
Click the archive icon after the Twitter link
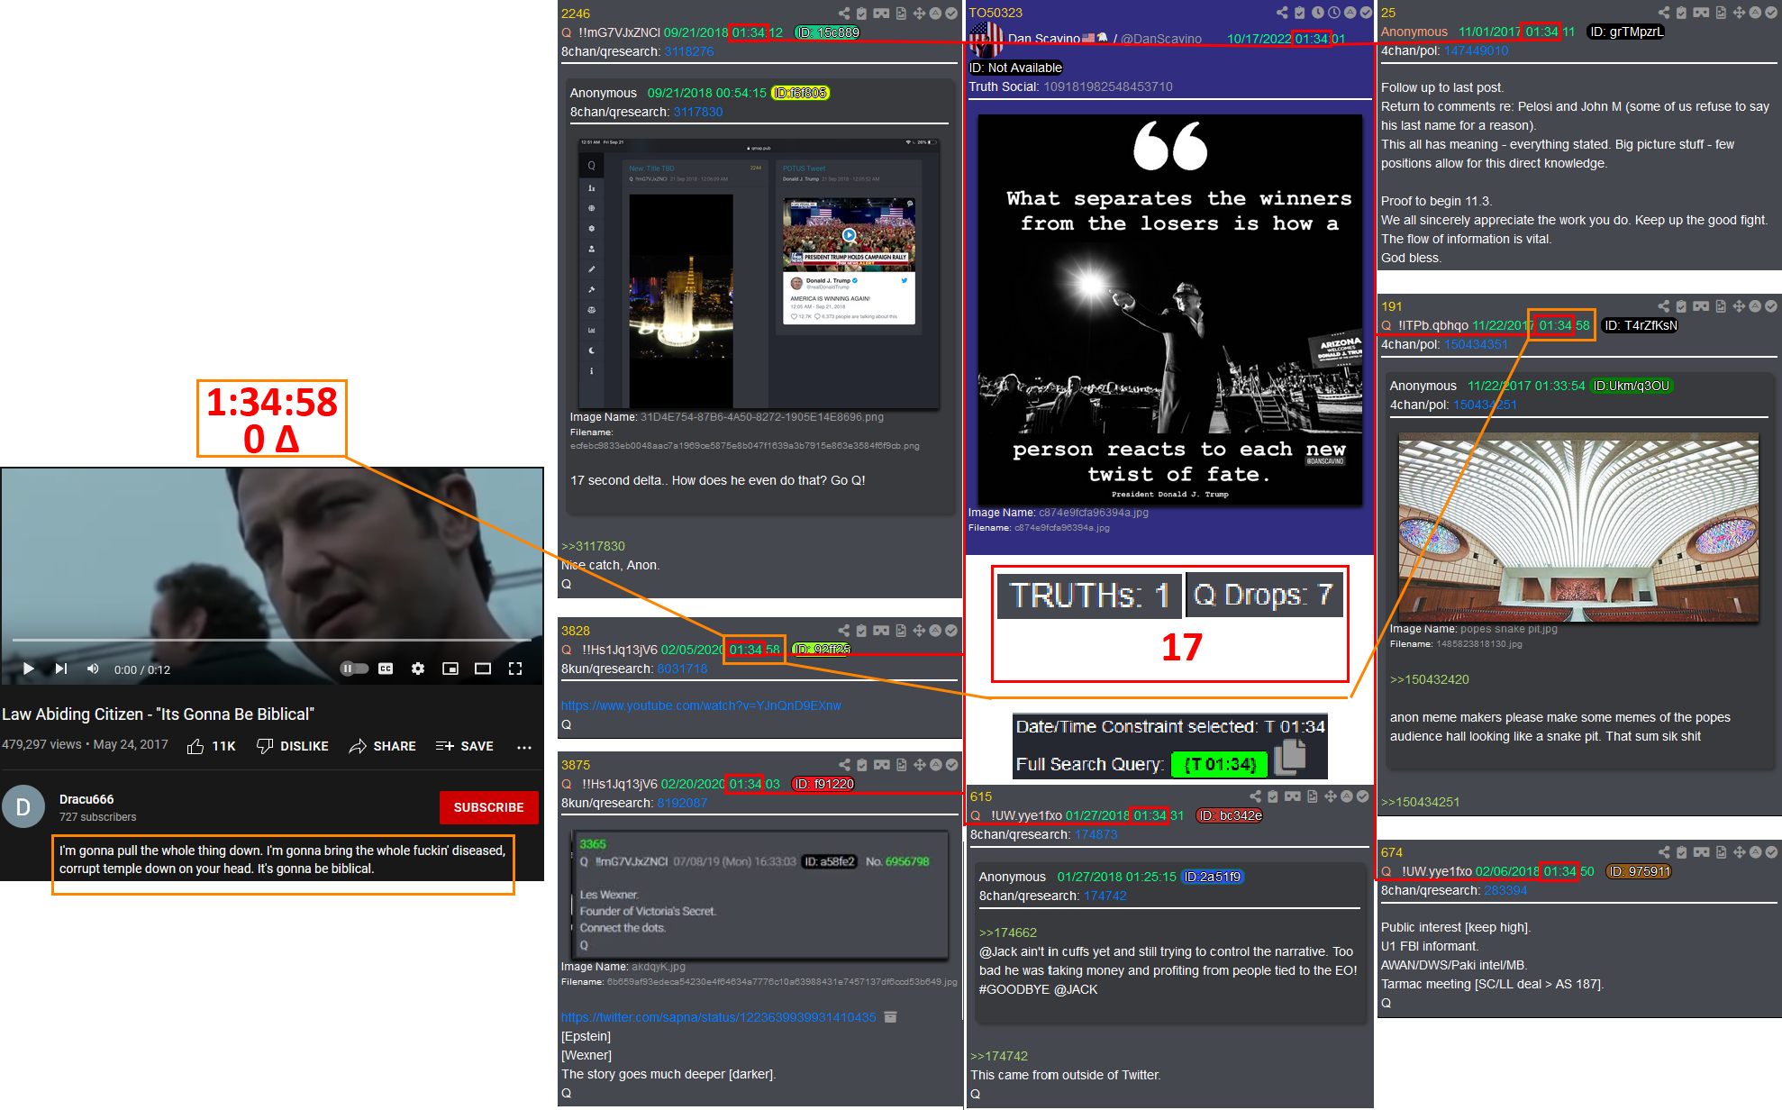[x=890, y=1017]
